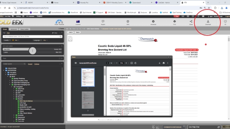Open the UI Language dropdown in the top bar
The height and width of the screenshot is (129, 230).
[x=31, y=16]
